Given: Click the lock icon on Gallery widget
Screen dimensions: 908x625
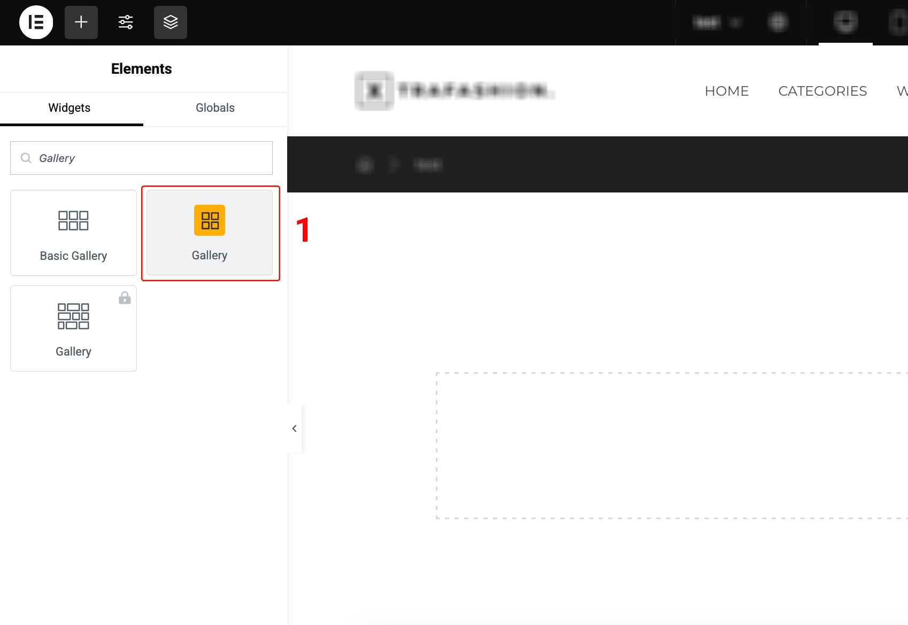Looking at the screenshot, I should coord(125,298).
